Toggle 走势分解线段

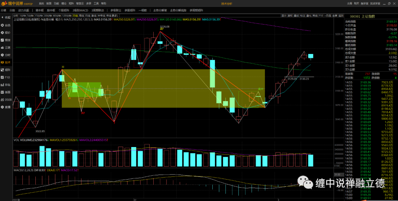pos(178,10)
